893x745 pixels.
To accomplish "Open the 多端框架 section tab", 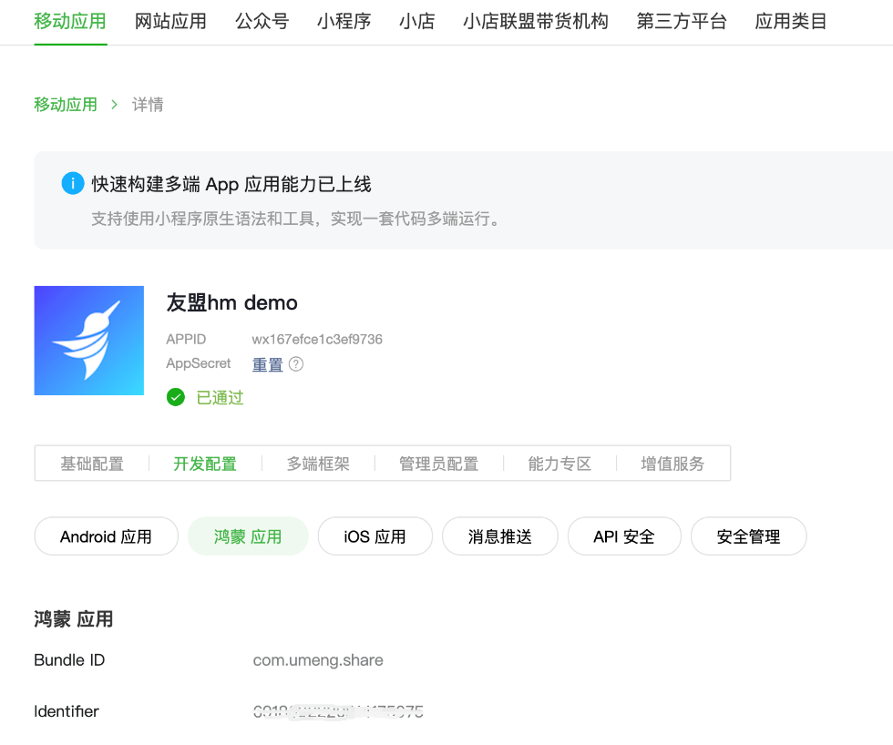I will (318, 464).
